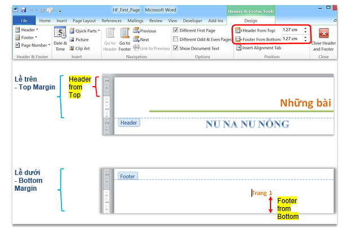Save the document from Quick Access toolbar
Viewport: 346px width, 229px height.
coord(24,10)
